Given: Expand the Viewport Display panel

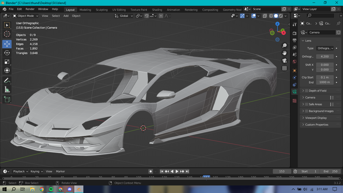Looking at the screenshot, I should (316, 118).
